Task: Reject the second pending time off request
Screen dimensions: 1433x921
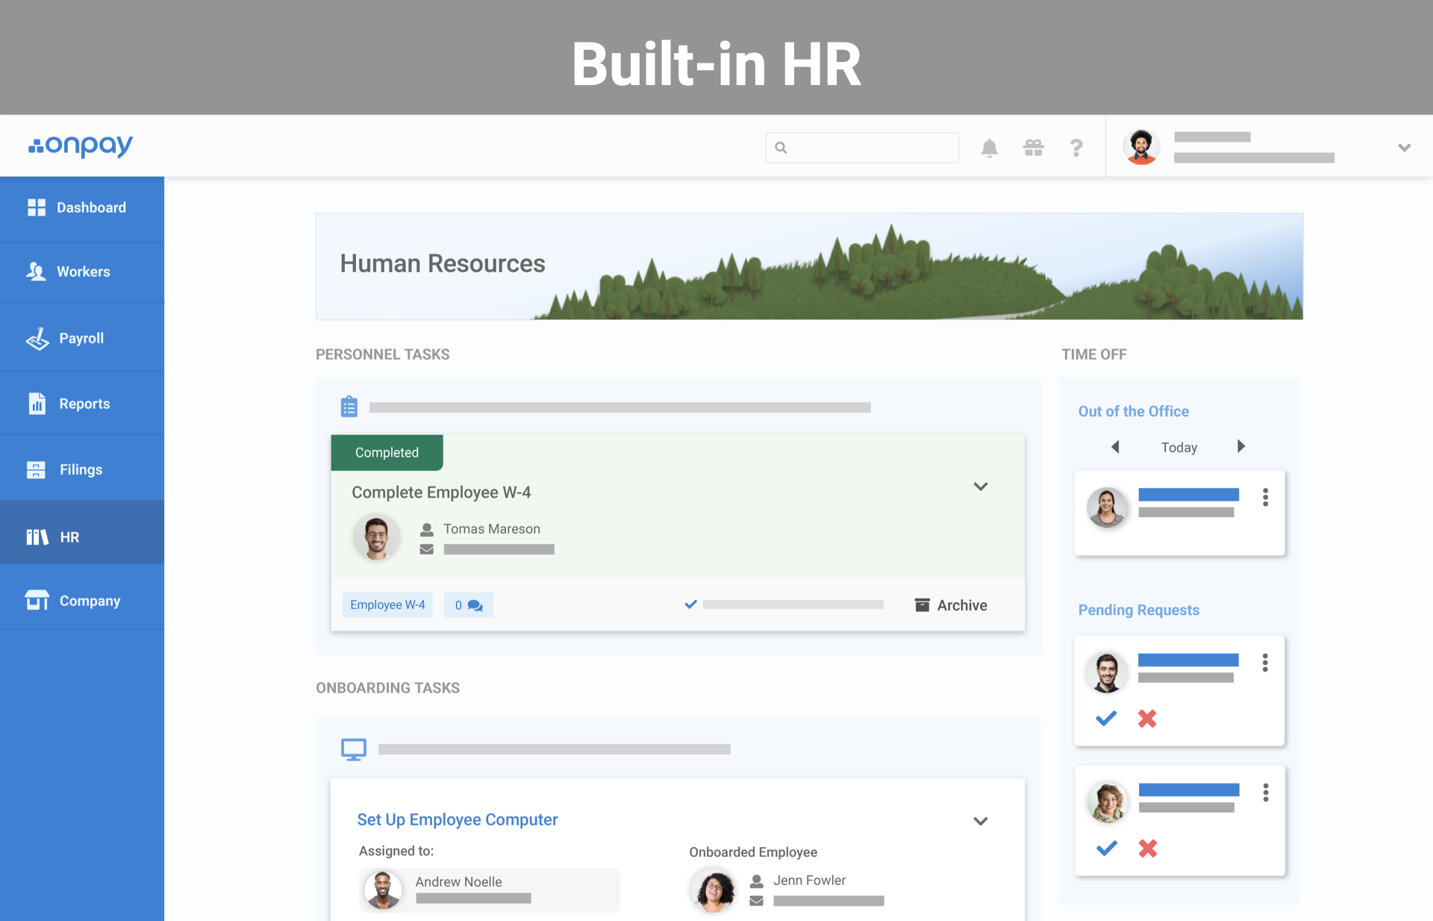Action: tap(1147, 848)
